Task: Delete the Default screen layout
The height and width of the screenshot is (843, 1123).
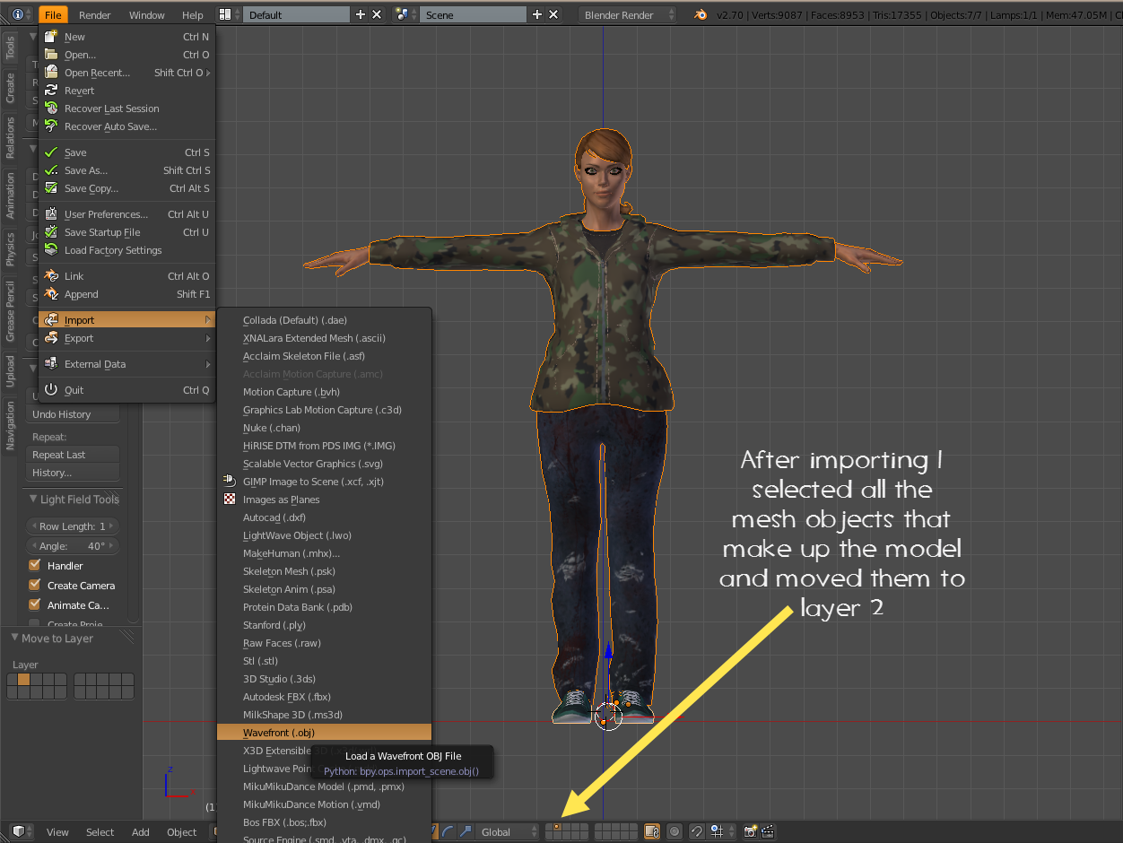Action: click(377, 14)
